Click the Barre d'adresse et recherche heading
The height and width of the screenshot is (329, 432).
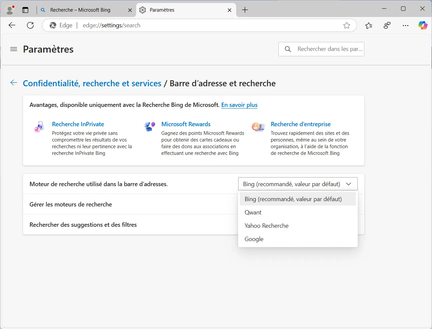(x=222, y=83)
